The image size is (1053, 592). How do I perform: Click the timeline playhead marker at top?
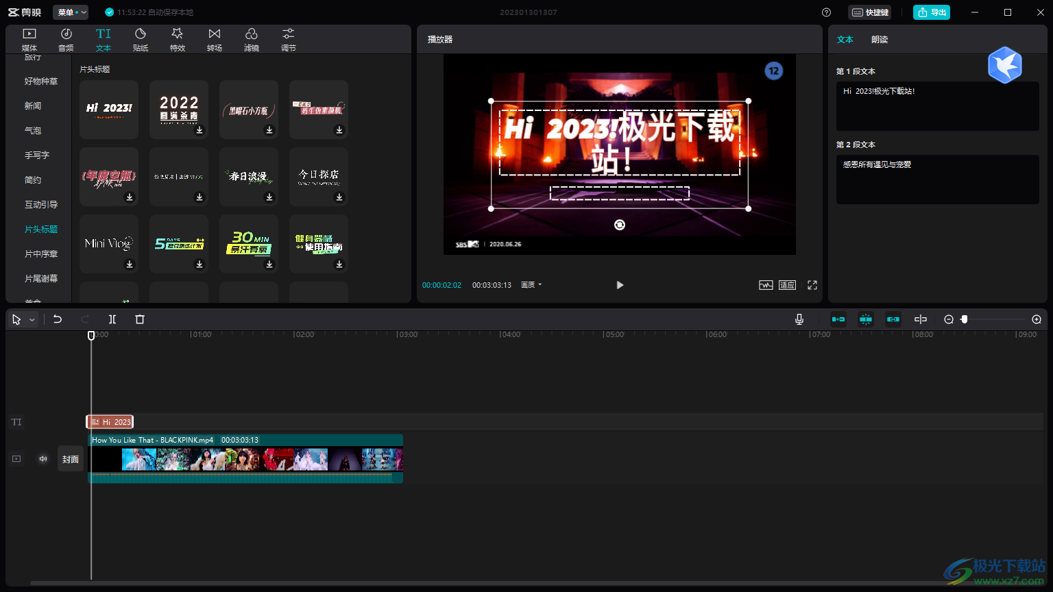tap(91, 335)
